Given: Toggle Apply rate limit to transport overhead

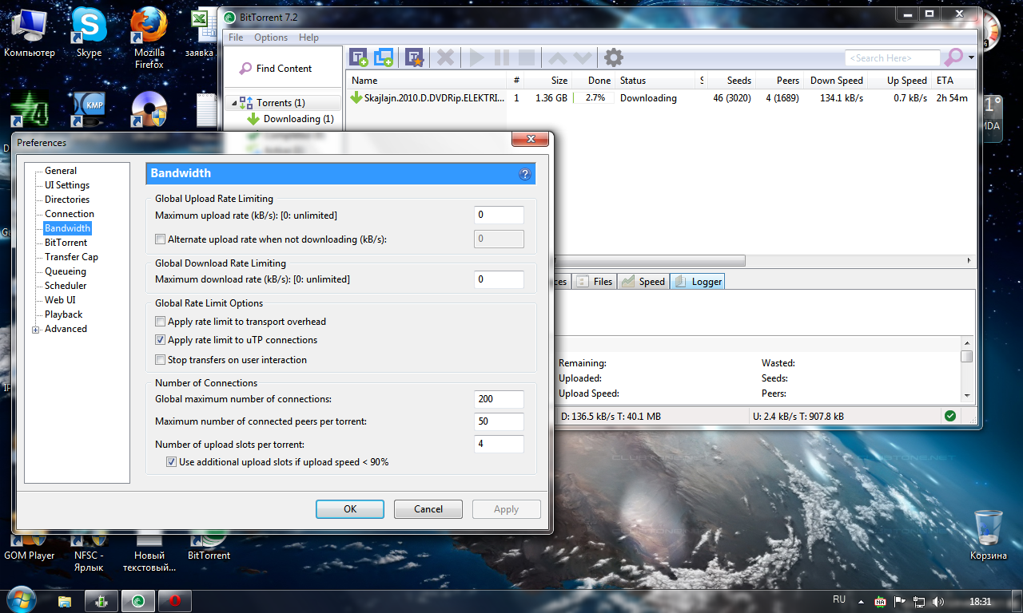Looking at the screenshot, I should (161, 322).
